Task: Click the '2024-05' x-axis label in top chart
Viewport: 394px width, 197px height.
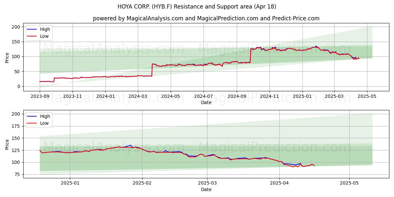Action: (170, 97)
